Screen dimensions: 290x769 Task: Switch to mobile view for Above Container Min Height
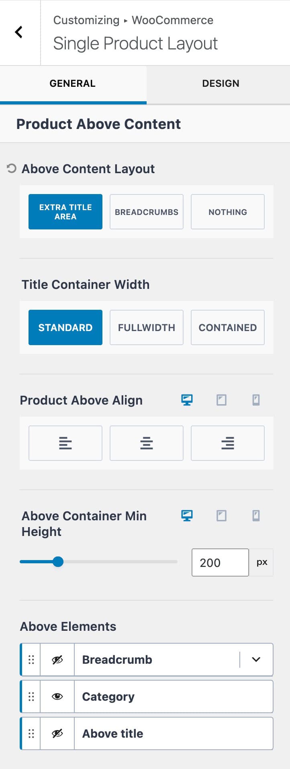(x=256, y=515)
